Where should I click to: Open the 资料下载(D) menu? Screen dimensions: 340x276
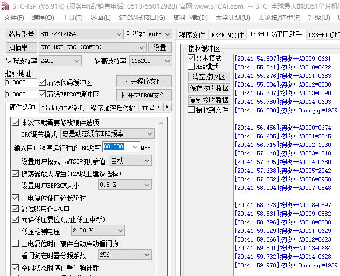[x=190, y=18]
